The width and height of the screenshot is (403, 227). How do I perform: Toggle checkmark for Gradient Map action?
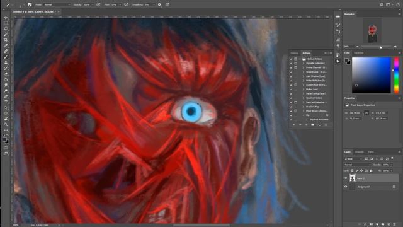point(291,107)
